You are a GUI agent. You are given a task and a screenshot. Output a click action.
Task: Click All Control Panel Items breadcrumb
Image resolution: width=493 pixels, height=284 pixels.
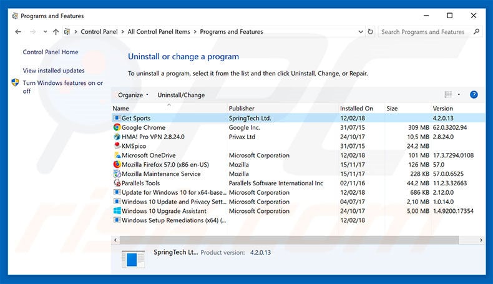click(159, 32)
